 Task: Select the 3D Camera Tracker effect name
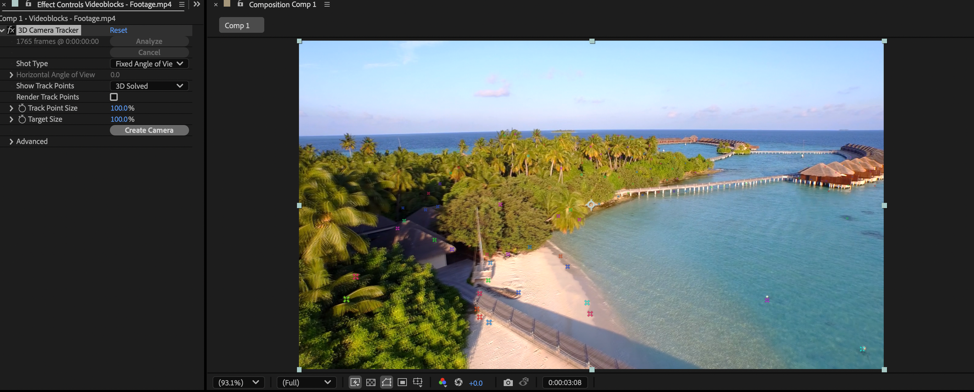pos(48,30)
